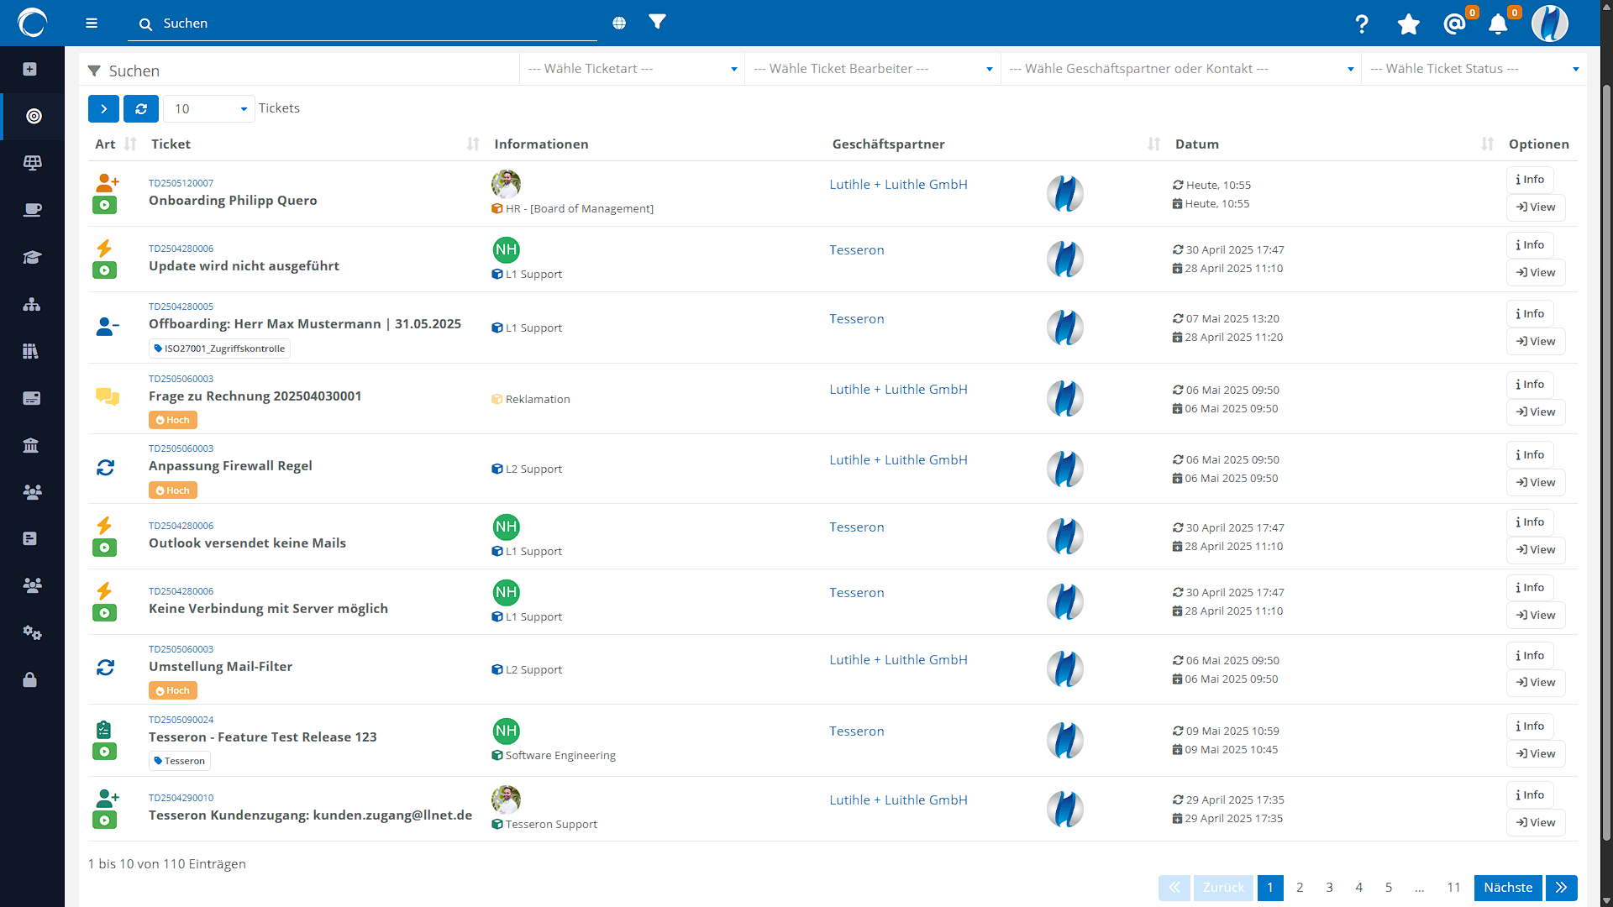The height and width of the screenshot is (907, 1613).
Task: Open notifications bell icon
Action: click(x=1498, y=24)
